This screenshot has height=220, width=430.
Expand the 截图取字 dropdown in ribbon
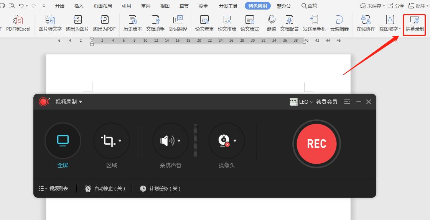tap(400, 29)
